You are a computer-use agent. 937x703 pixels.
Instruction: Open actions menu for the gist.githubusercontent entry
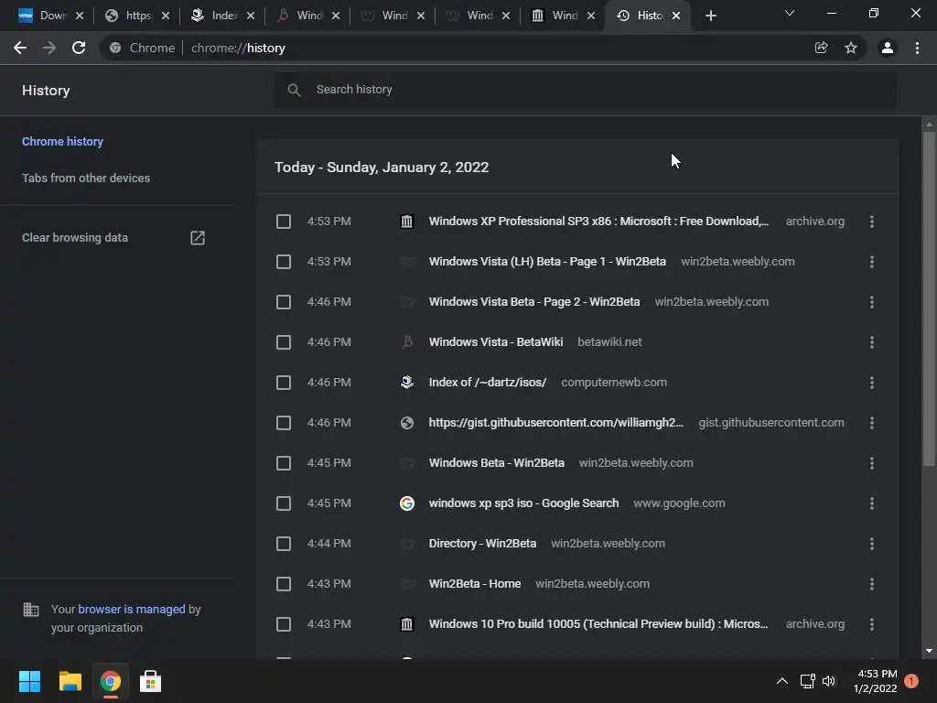point(872,423)
